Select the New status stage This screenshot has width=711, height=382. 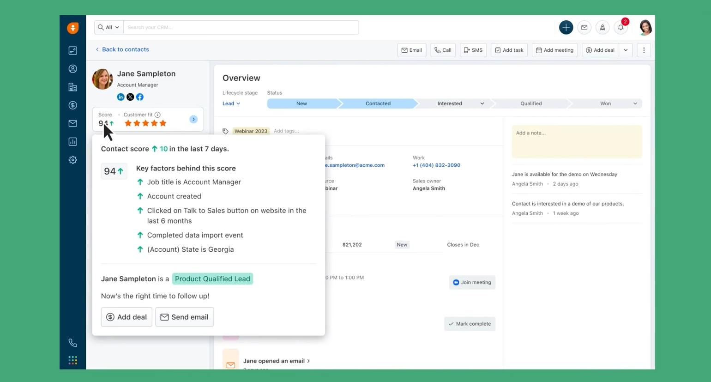(x=301, y=103)
